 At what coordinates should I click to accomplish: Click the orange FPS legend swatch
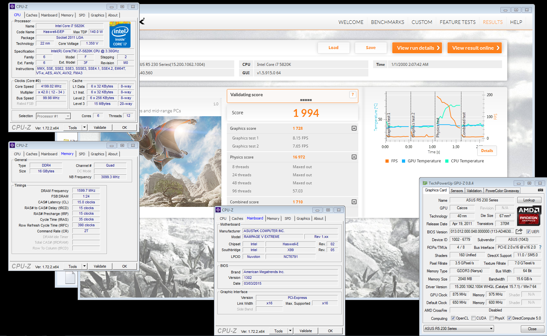[x=387, y=161]
